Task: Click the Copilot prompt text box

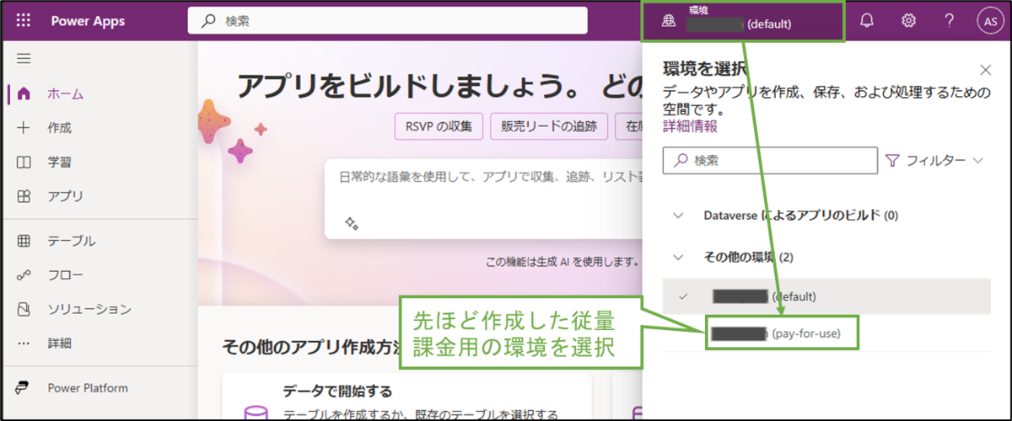Action: [483, 199]
